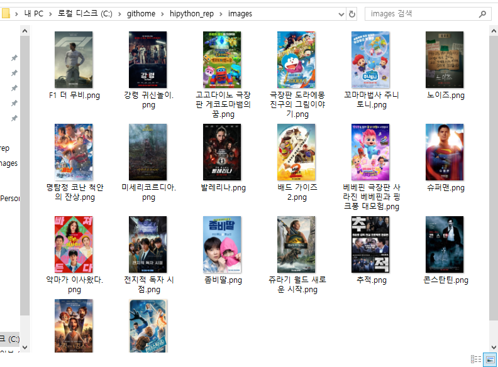The image size is (498, 367).
Task: Click the folder icon in address bar
Action: [6, 14]
